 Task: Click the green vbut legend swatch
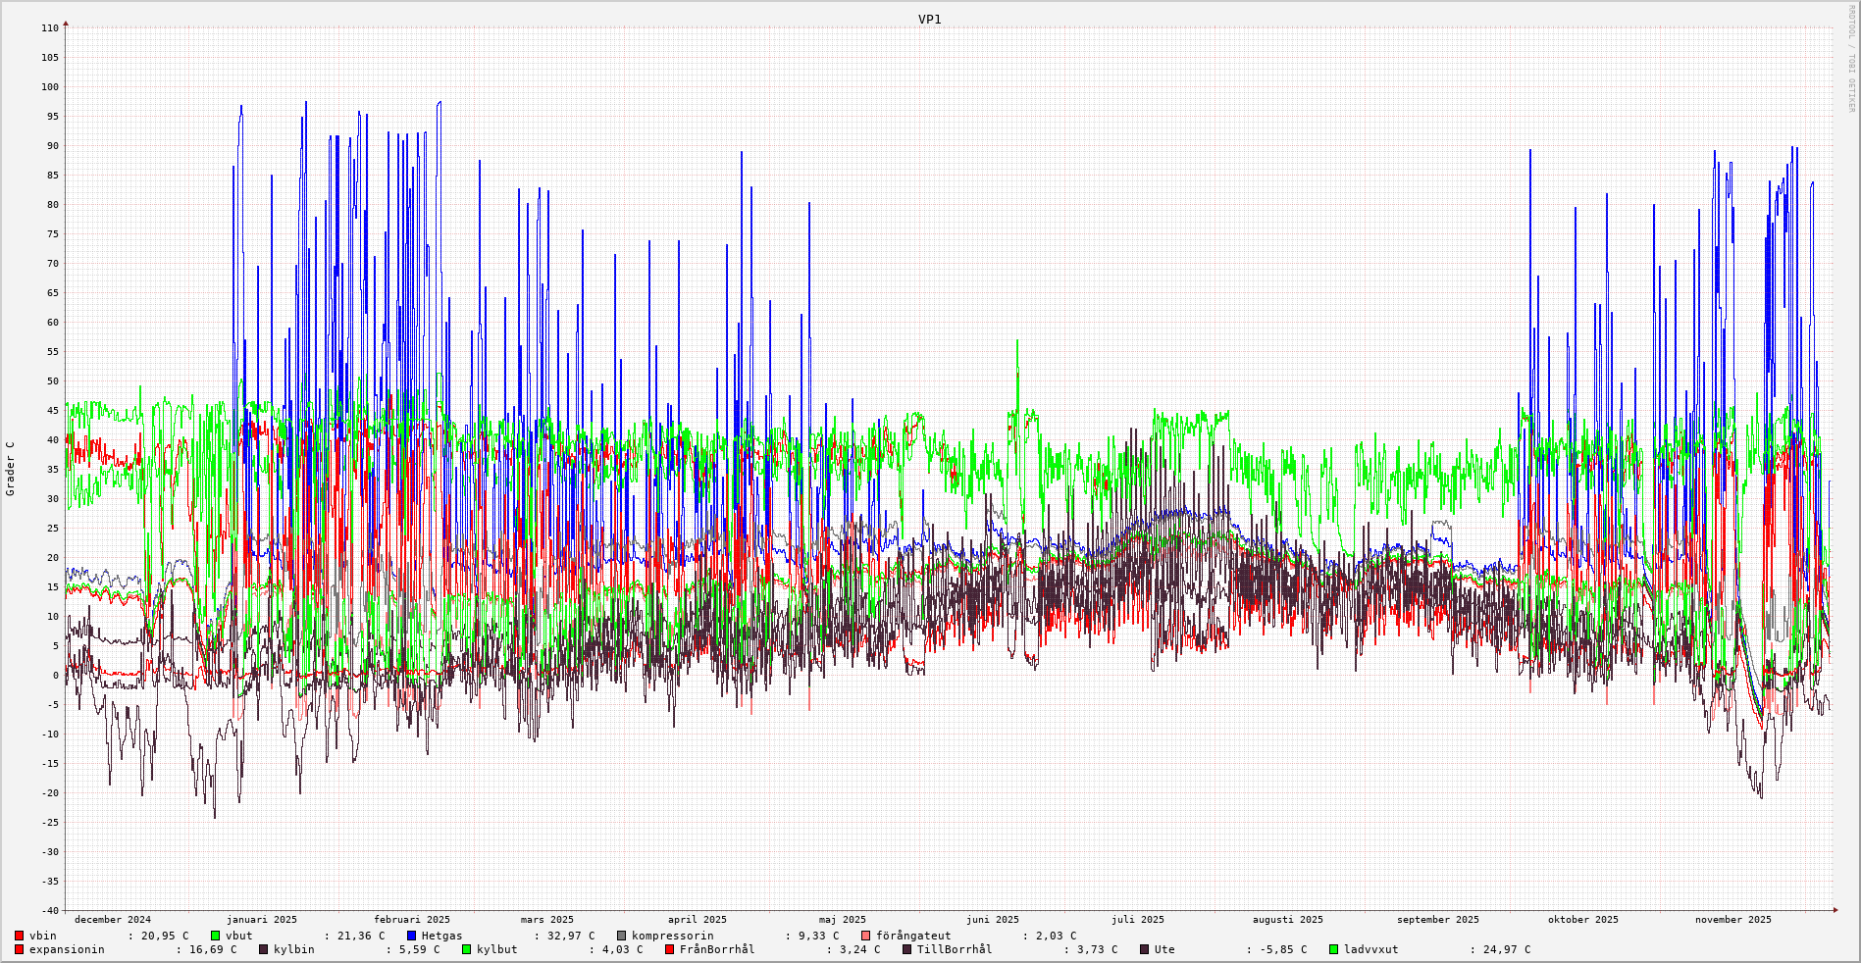pyautogui.click(x=215, y=936)
